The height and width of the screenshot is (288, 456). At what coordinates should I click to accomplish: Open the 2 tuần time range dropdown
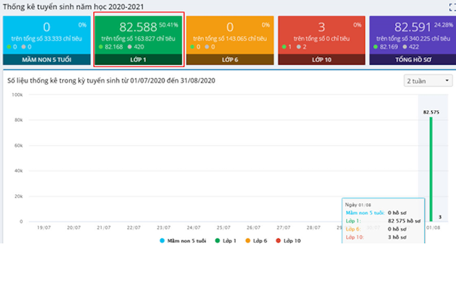[428, 81]
